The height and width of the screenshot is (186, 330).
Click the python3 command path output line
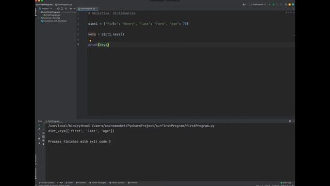(131, 126)
